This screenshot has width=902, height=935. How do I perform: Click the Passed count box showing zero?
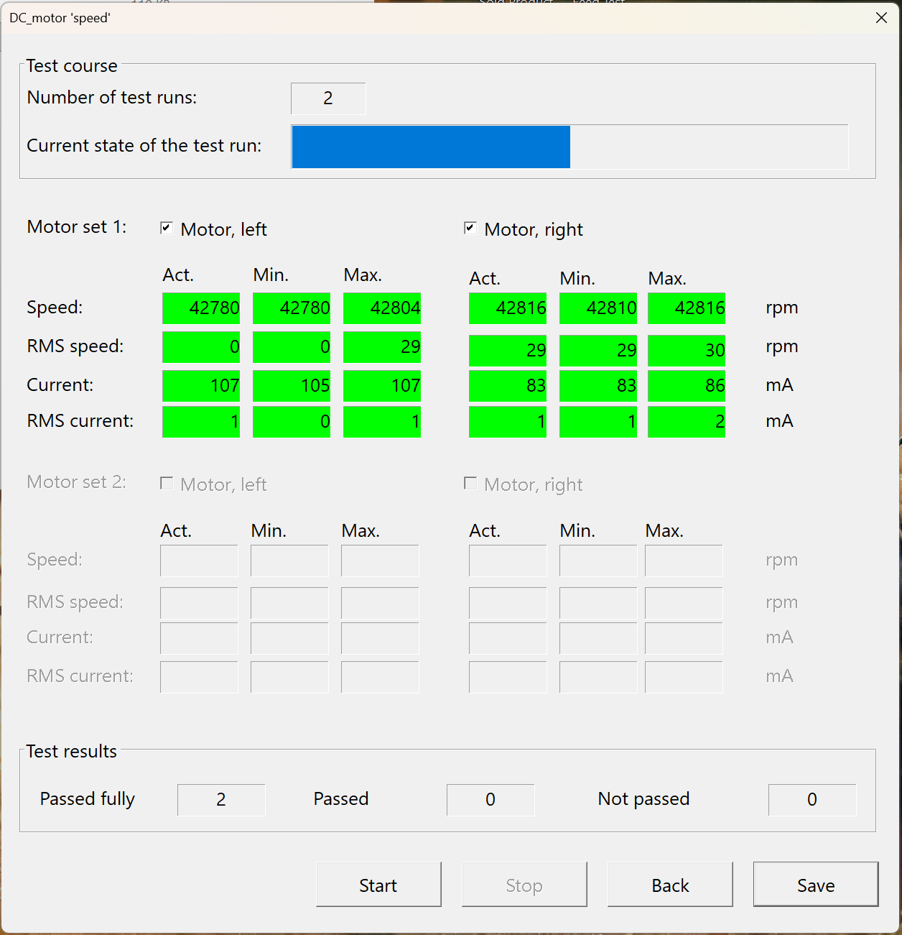pos(490,799)
